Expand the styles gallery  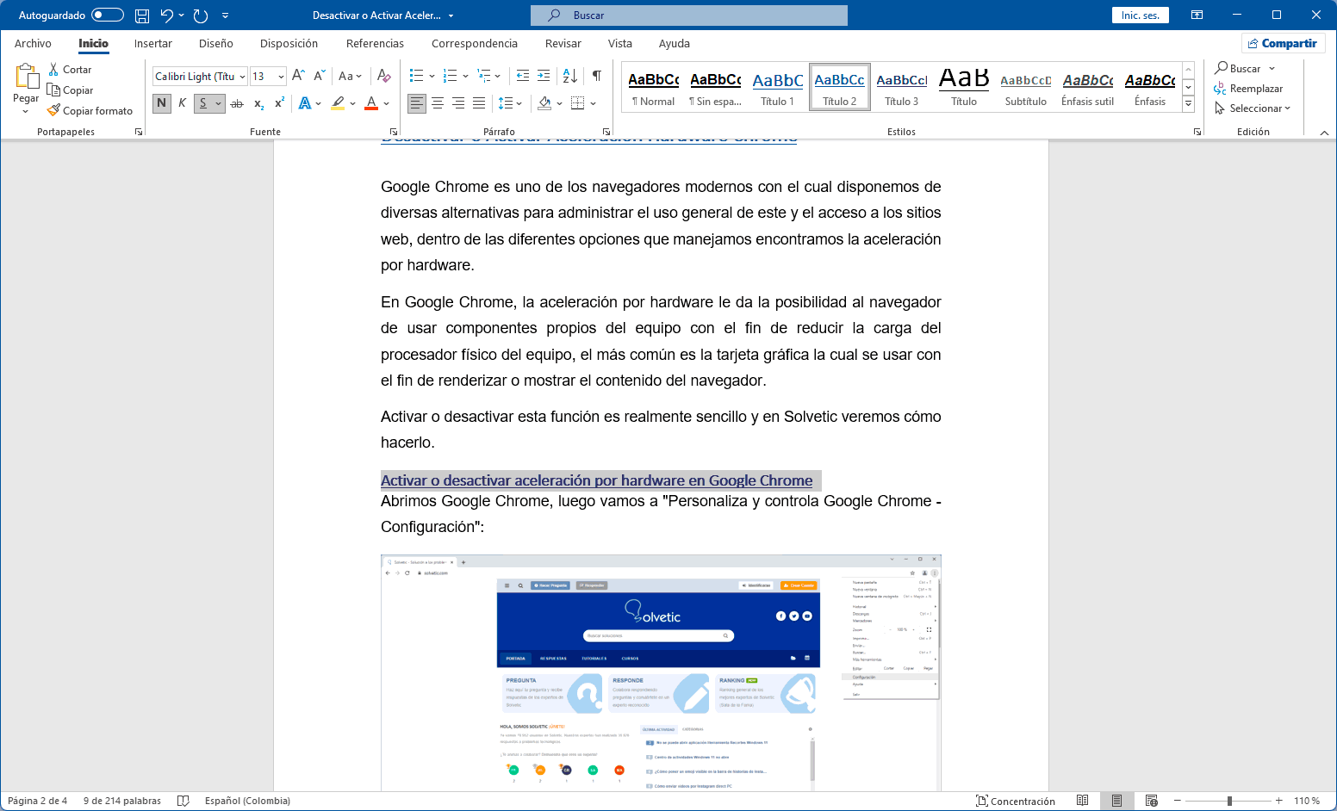(1188, 104)
